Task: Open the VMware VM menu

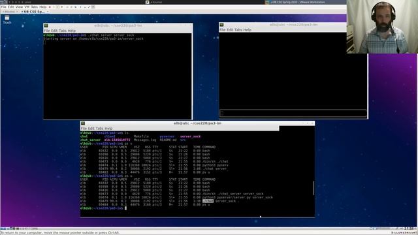Action: pyautogui.click(x=27, y=7)
